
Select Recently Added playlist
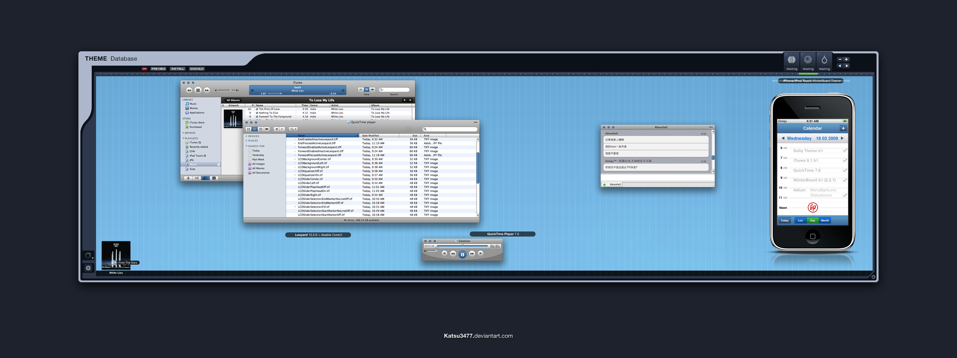pos(197,147)
